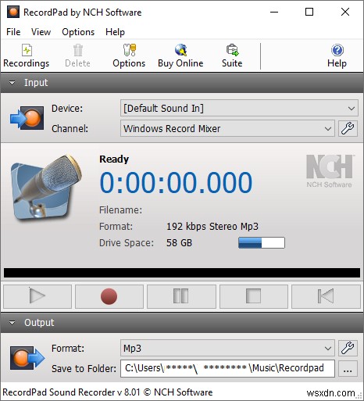Click the status bar version text
The image size is (364, 401).
[108, 392]
